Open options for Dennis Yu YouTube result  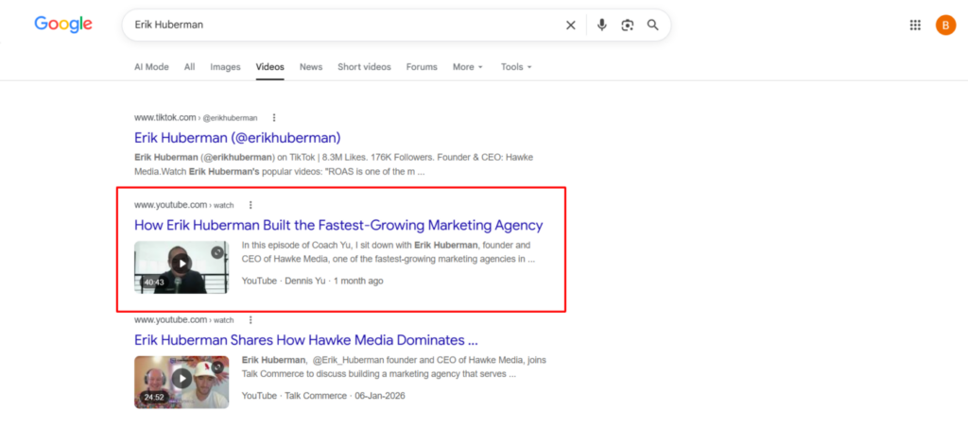(x=250, y=205)
